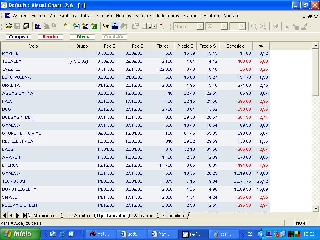Open a new bar chart icon

pos(38,26)
